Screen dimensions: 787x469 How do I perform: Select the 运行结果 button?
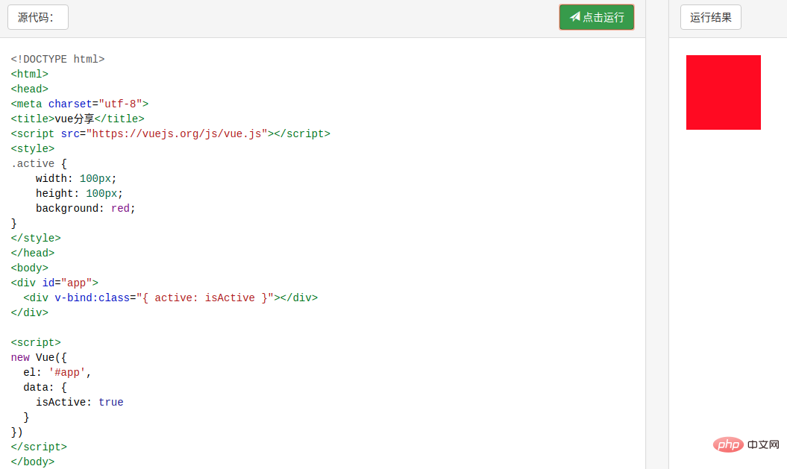click(710, 17)
